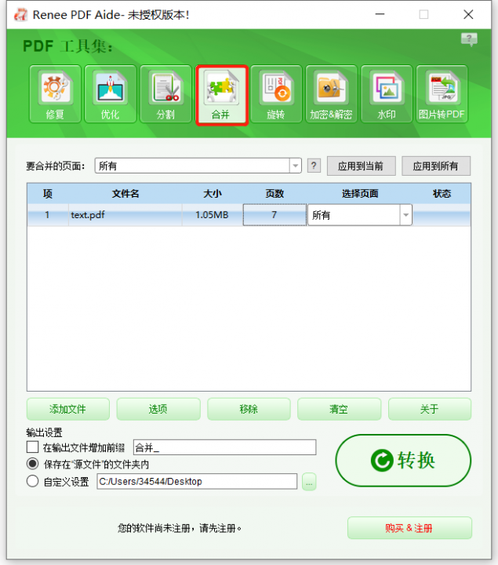The width and height of the screenshot is (498, 565).
Task: Click the 移除 remove button
Action: click(249, 409)
